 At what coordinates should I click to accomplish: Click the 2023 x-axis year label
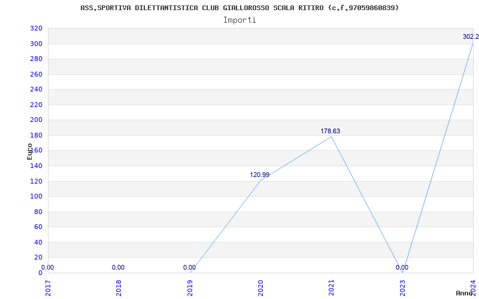pyautogui.click(x=402, y=288)
